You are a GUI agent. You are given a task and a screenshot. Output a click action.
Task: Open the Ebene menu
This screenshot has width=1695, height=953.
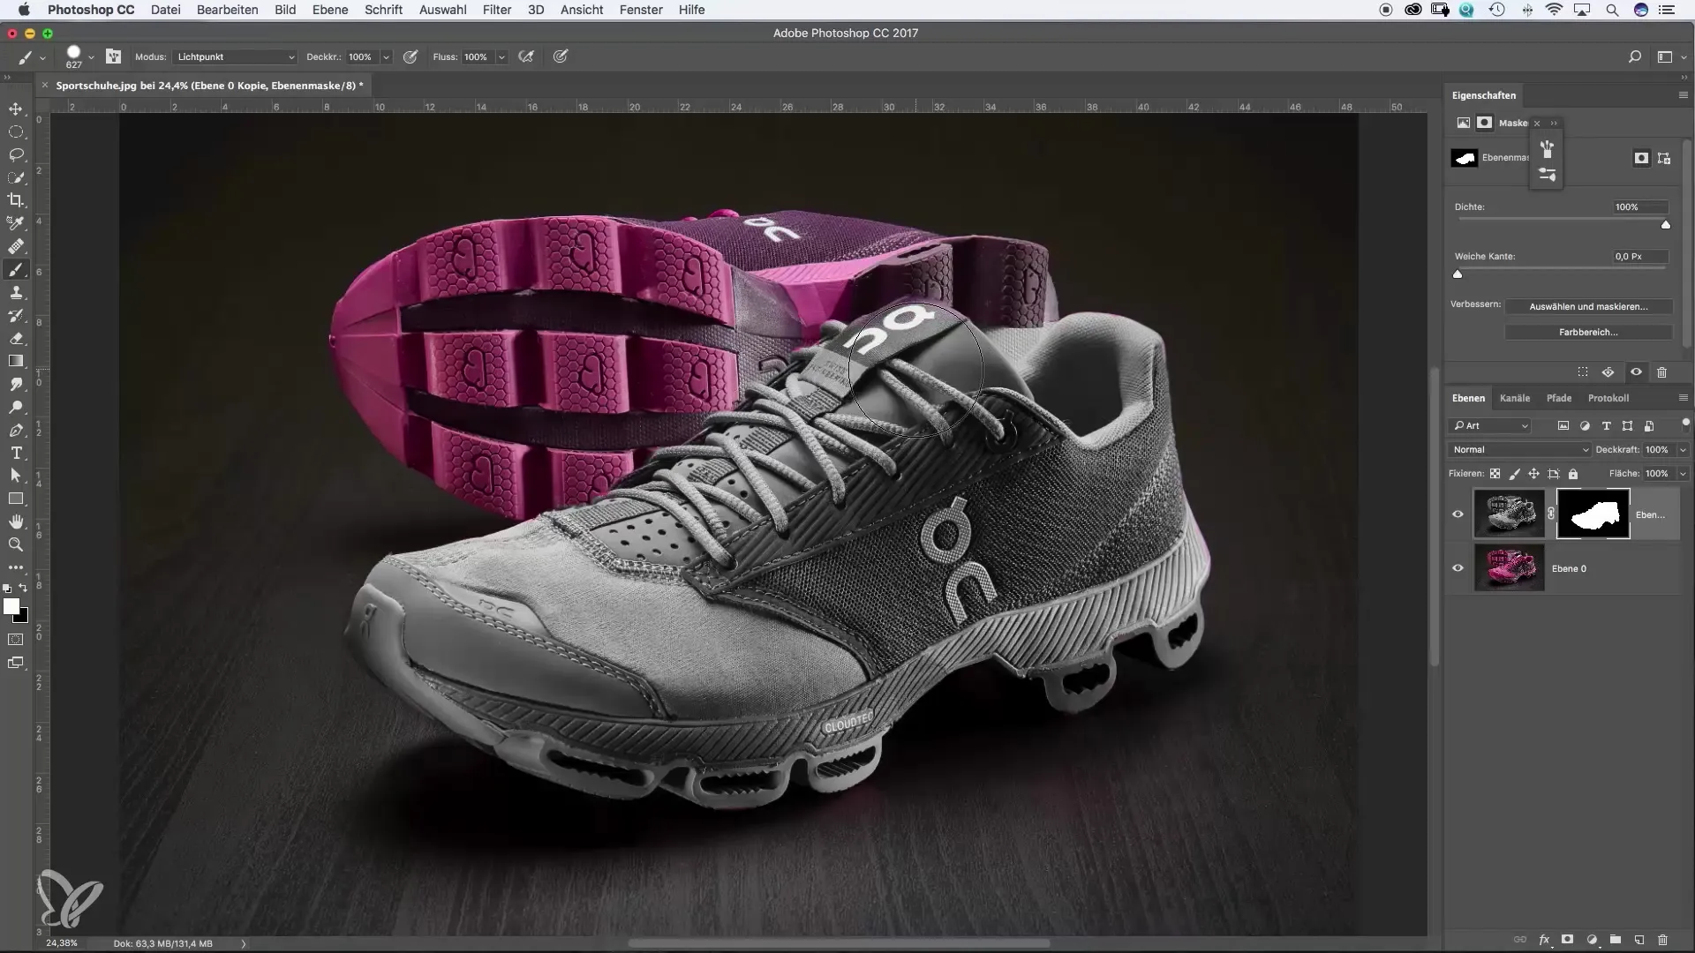[329, 10]
